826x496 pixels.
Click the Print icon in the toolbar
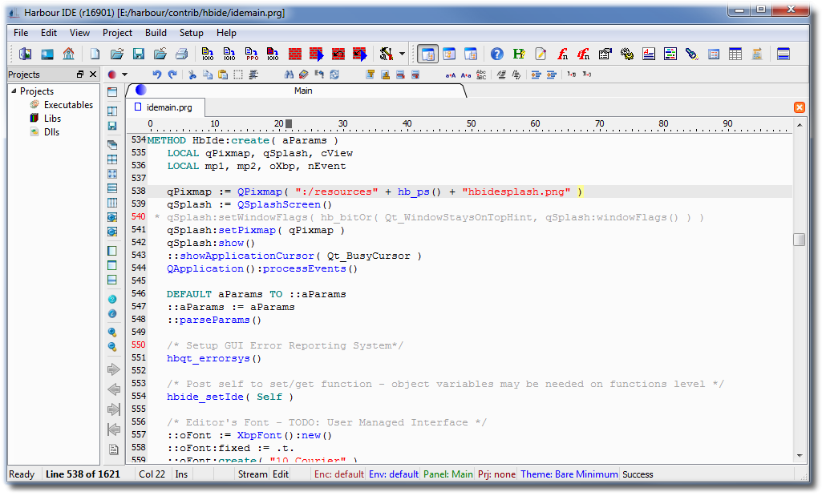[x=181, y=54]
